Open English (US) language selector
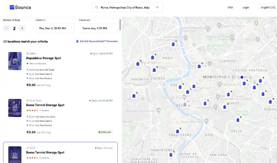The width and height of the screenshot is (277, 163). tap(268, 8)
